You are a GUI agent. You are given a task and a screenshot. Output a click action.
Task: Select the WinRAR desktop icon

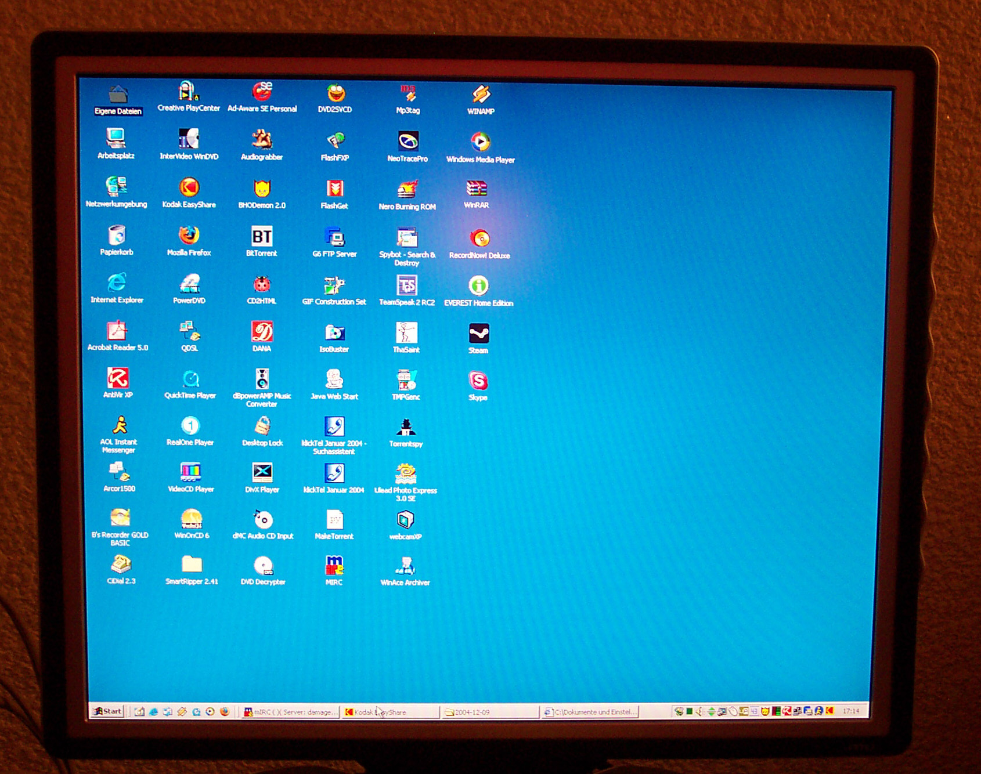477,189
